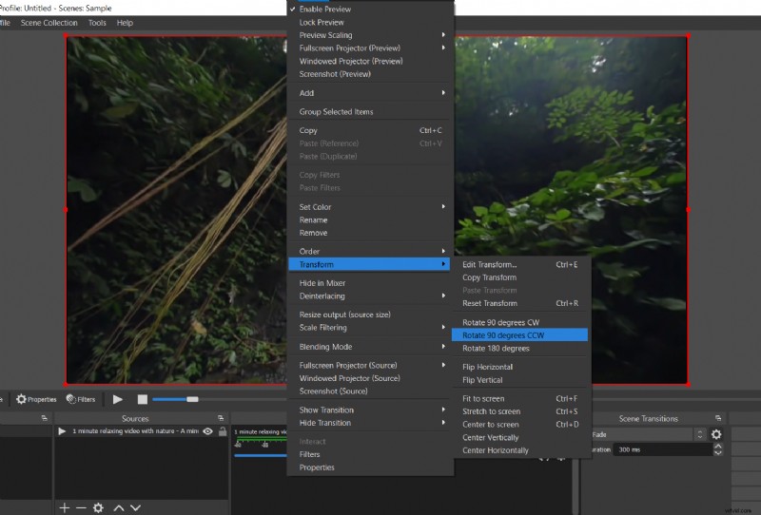Screen dimensions: 761x515
Task: Click the add source plus icon
Action: pos(64,507)
